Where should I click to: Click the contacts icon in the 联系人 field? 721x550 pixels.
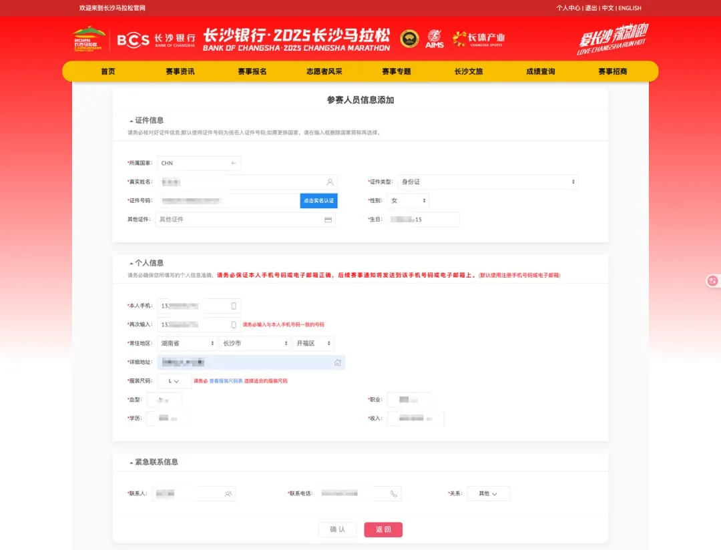(228, 494)
